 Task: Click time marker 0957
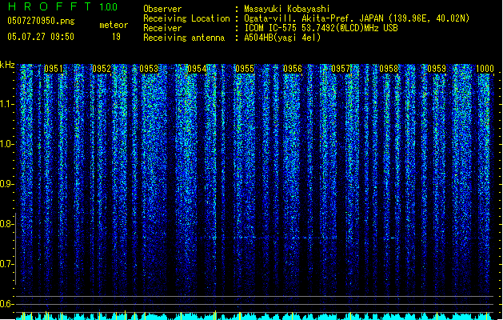pyautogui.click(x=341, y=69)
